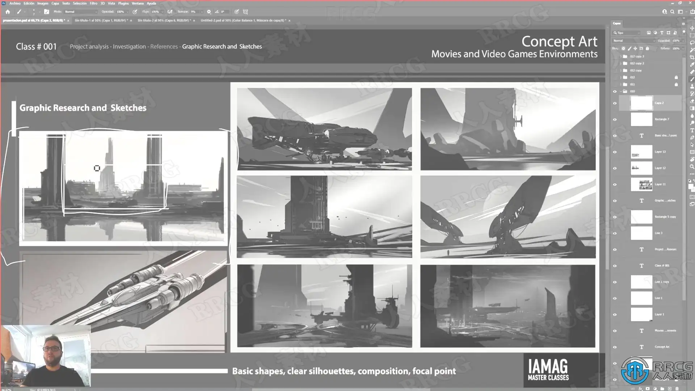Close the presentacion.psd document tab
695x391 pixels.
coord(68,21)
